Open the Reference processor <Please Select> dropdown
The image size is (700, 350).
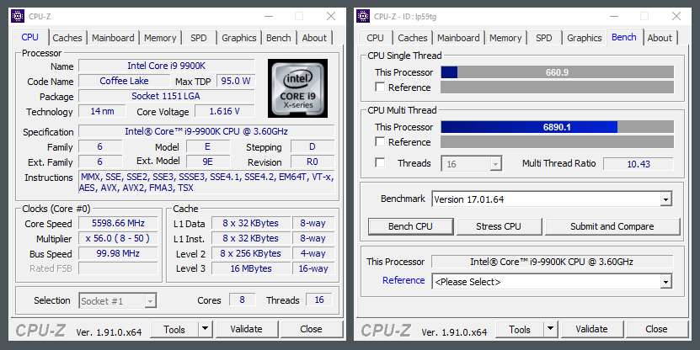[553, 281]
